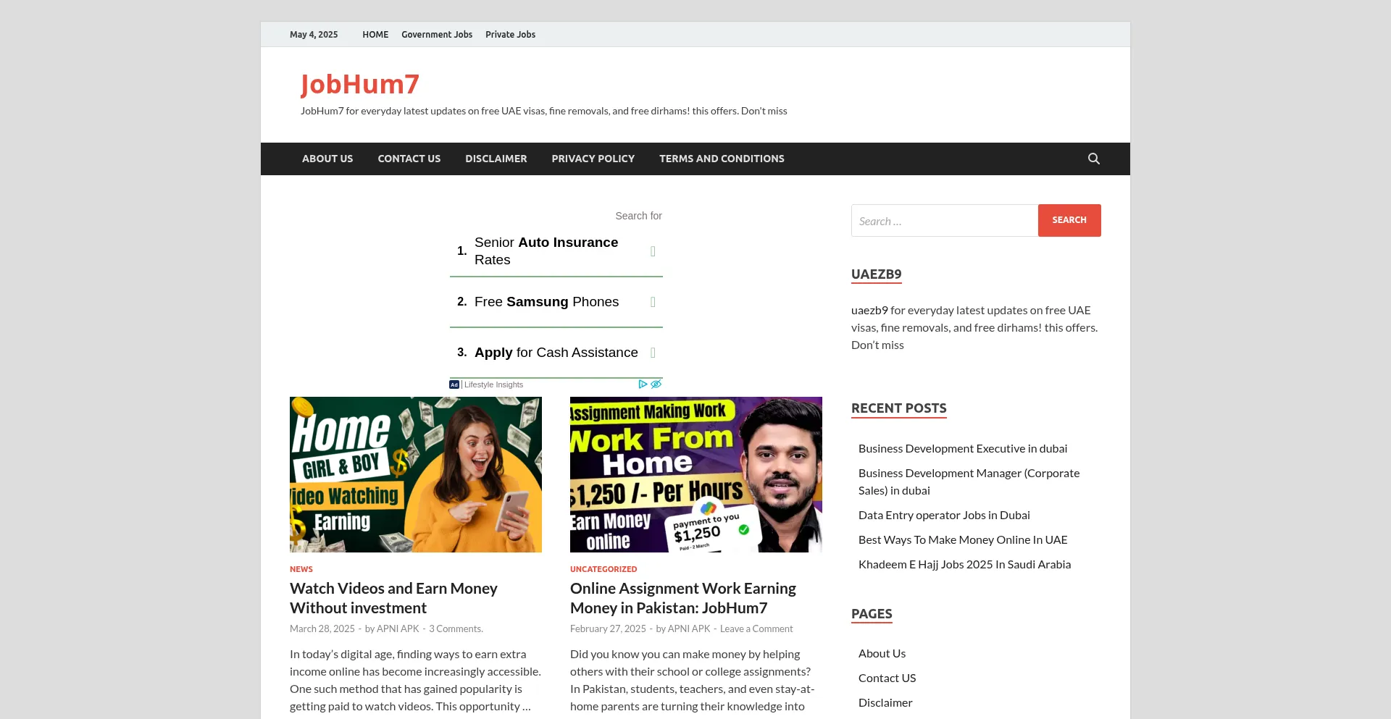Click the May 4, 2025 date text
The width and height of the screenshot is (1391, 719).
314,35
